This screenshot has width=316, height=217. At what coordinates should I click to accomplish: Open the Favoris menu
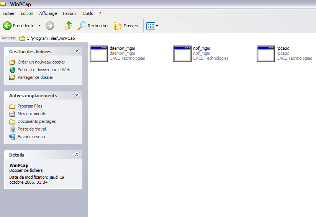70,13
